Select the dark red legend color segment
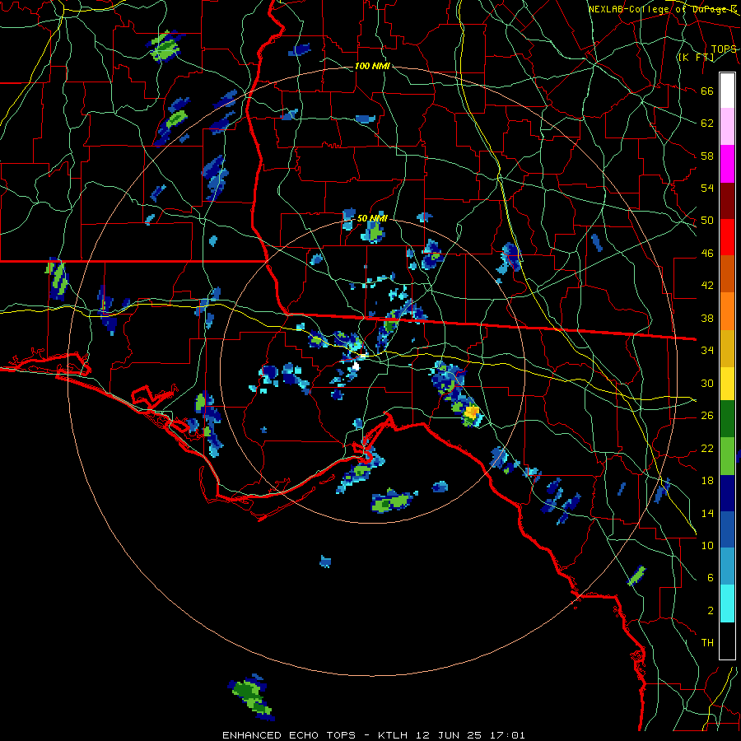741x741 pixels. pyautogui.click(x=727, y=200)
